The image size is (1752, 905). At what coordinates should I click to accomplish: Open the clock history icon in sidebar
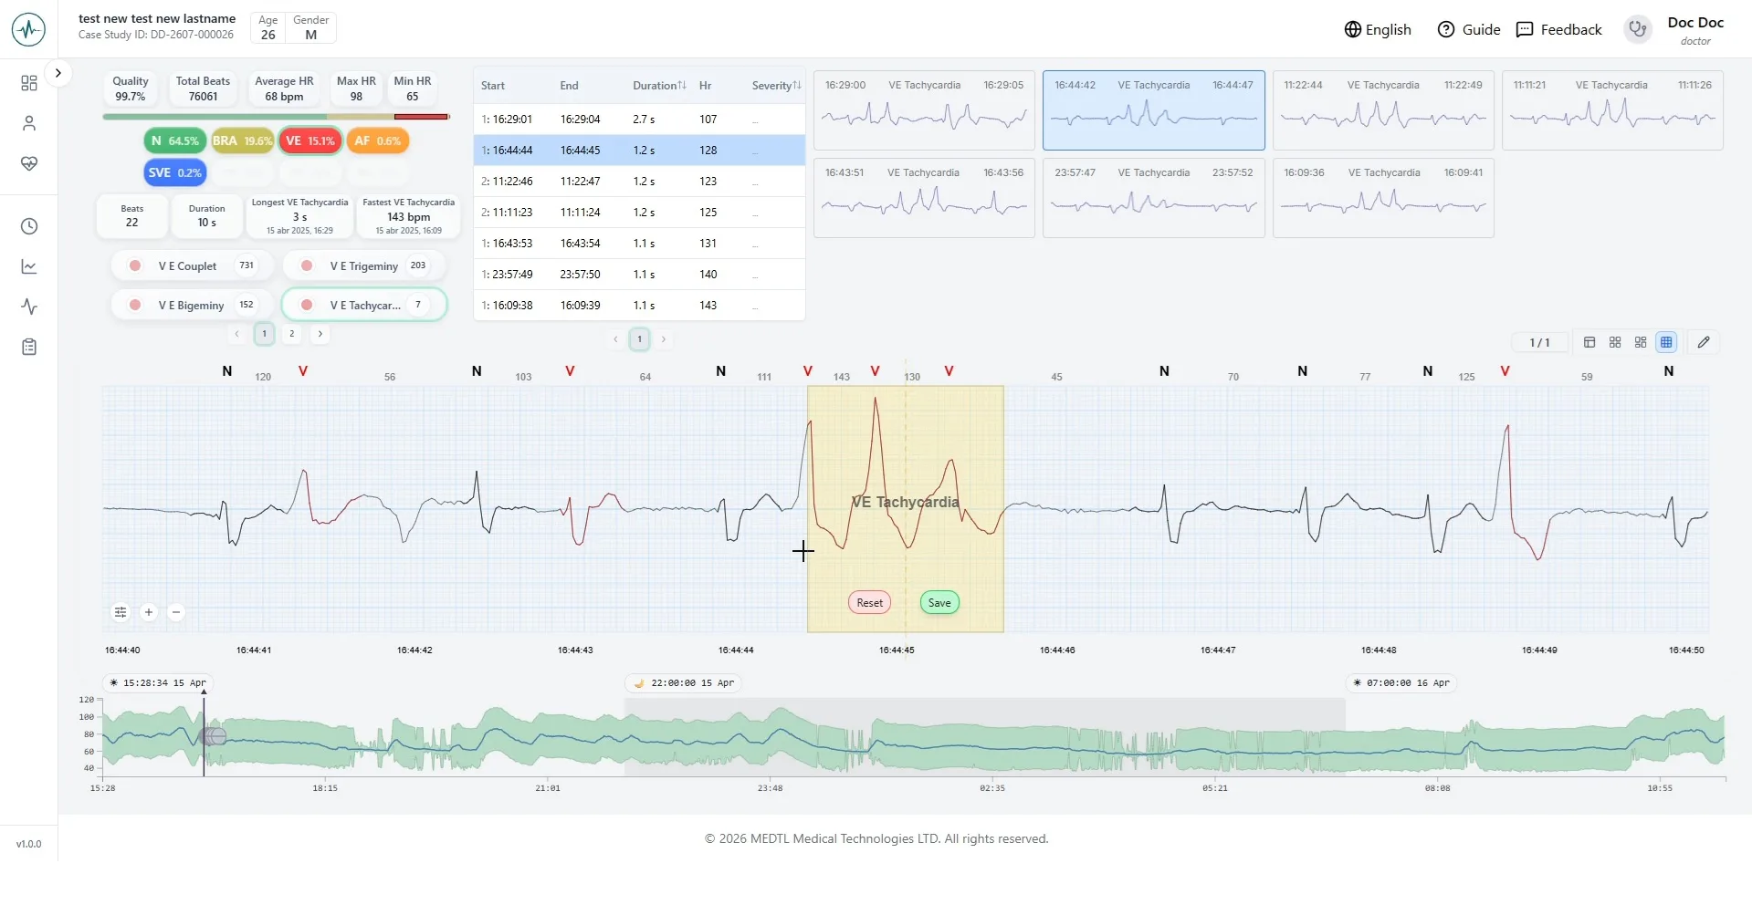click(x=29, y=226)
